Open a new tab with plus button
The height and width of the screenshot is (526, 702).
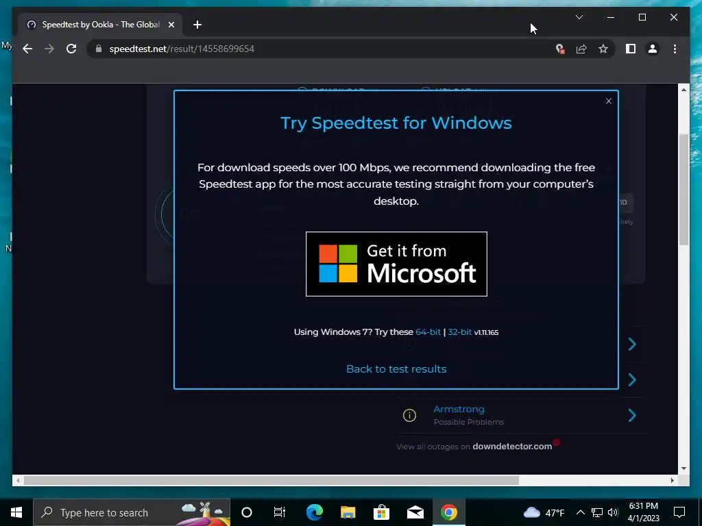click(x=197, y=25)
